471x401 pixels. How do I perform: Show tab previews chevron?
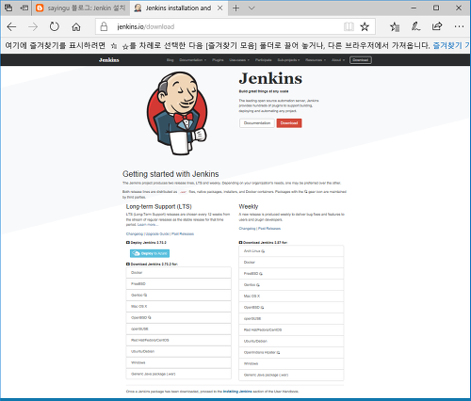(x=252, y=8)
